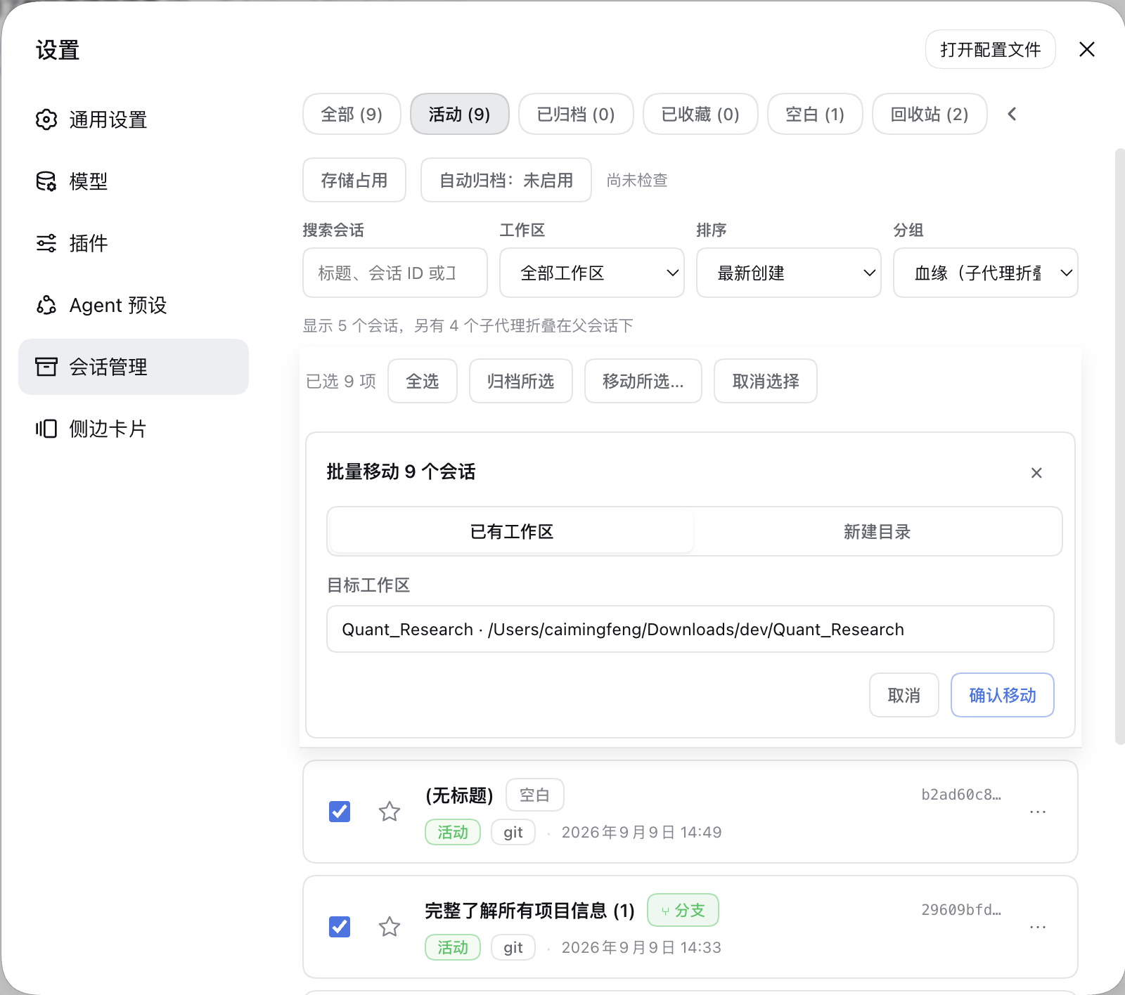Click 自动归档：未启用 button

pos(506,180)
